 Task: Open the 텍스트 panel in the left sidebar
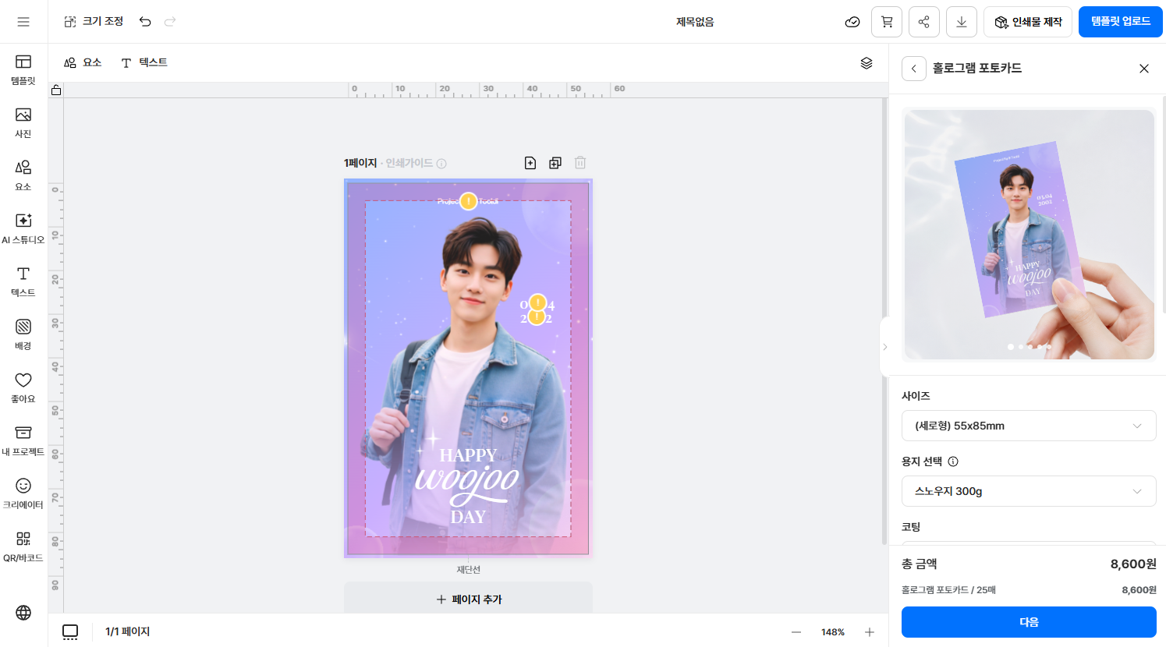[23, 281]
